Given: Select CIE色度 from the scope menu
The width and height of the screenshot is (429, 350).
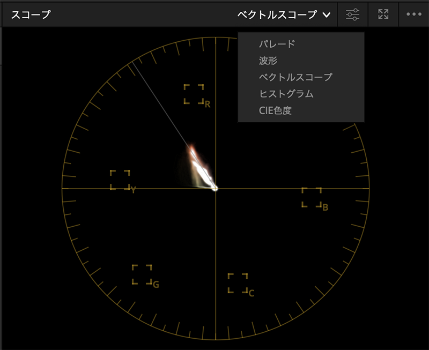Looking at the screenshot, I should tap(275, 110).
